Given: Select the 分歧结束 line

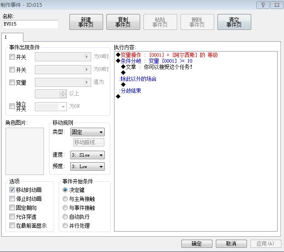Looking at the screenshot, I should point(130,91).
